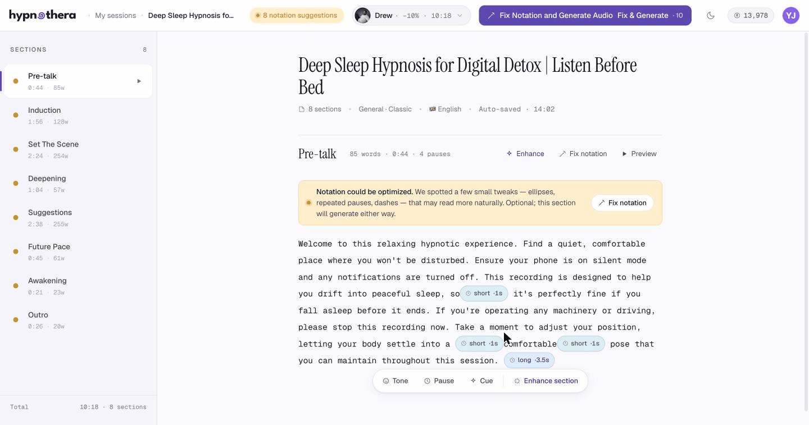This screenshot has width=809, height=425.
Task: Click the English language flag label
Action: coord(445,109)
